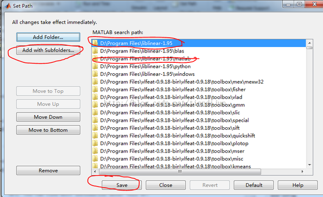323x197 pixels.
Task: Select vlfeat toolbox\quickshift path
Action: (199, 136)
